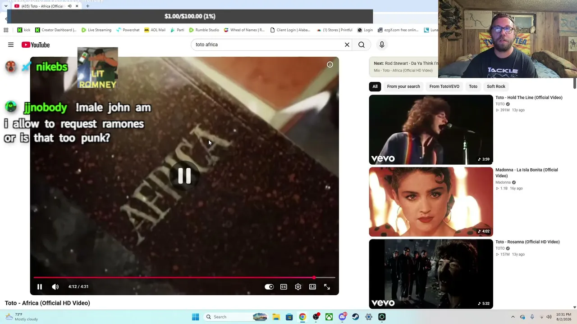This screenshot has width=577, height=324.
Task: Switch the player to theater mode
Action: [312, 287]
